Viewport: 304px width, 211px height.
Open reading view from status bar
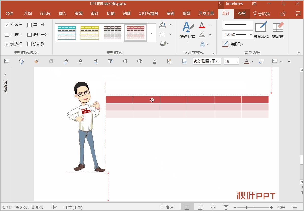coord(213,207)
